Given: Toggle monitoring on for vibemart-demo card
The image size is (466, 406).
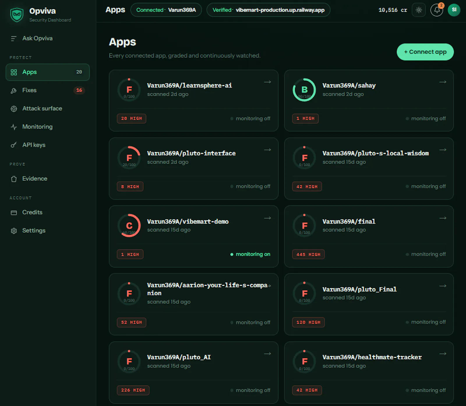Looking at the screenshot, I should point(250,254).
